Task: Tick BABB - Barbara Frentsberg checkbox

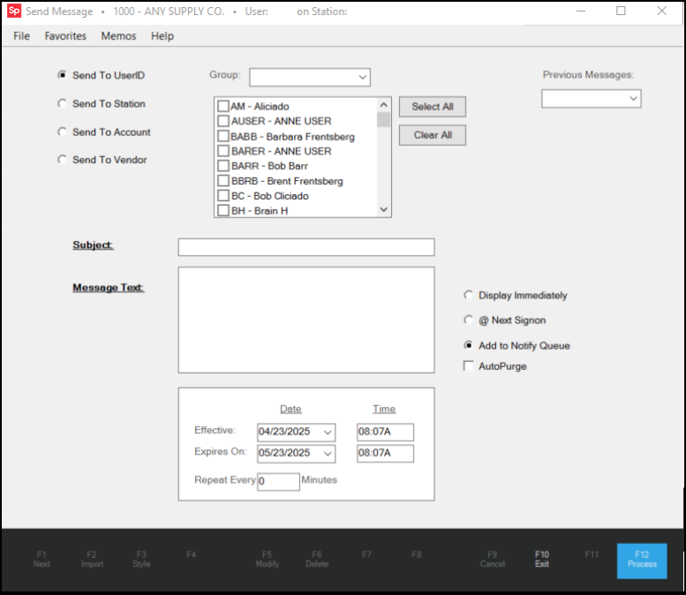Action: pos(223,136)
